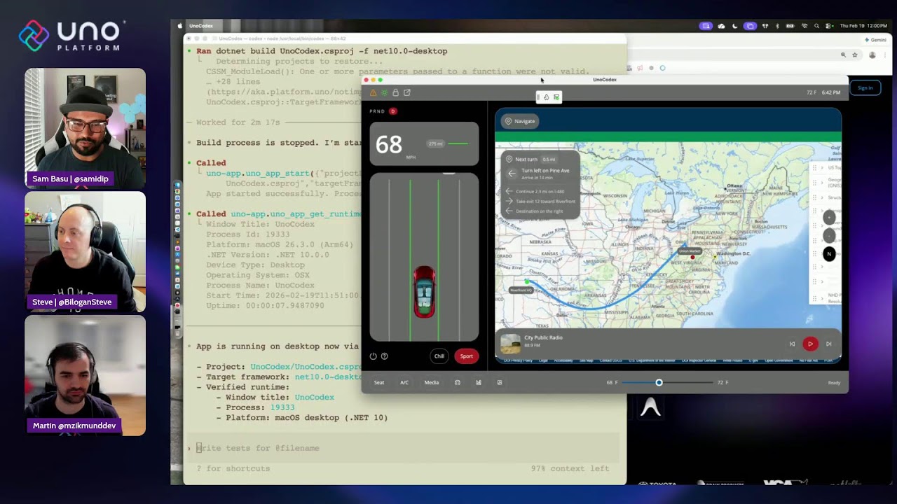Click the green sun brightness icon
Image resolution: width=897 pixels, height=504 pixels.
(x=384, y=92)
